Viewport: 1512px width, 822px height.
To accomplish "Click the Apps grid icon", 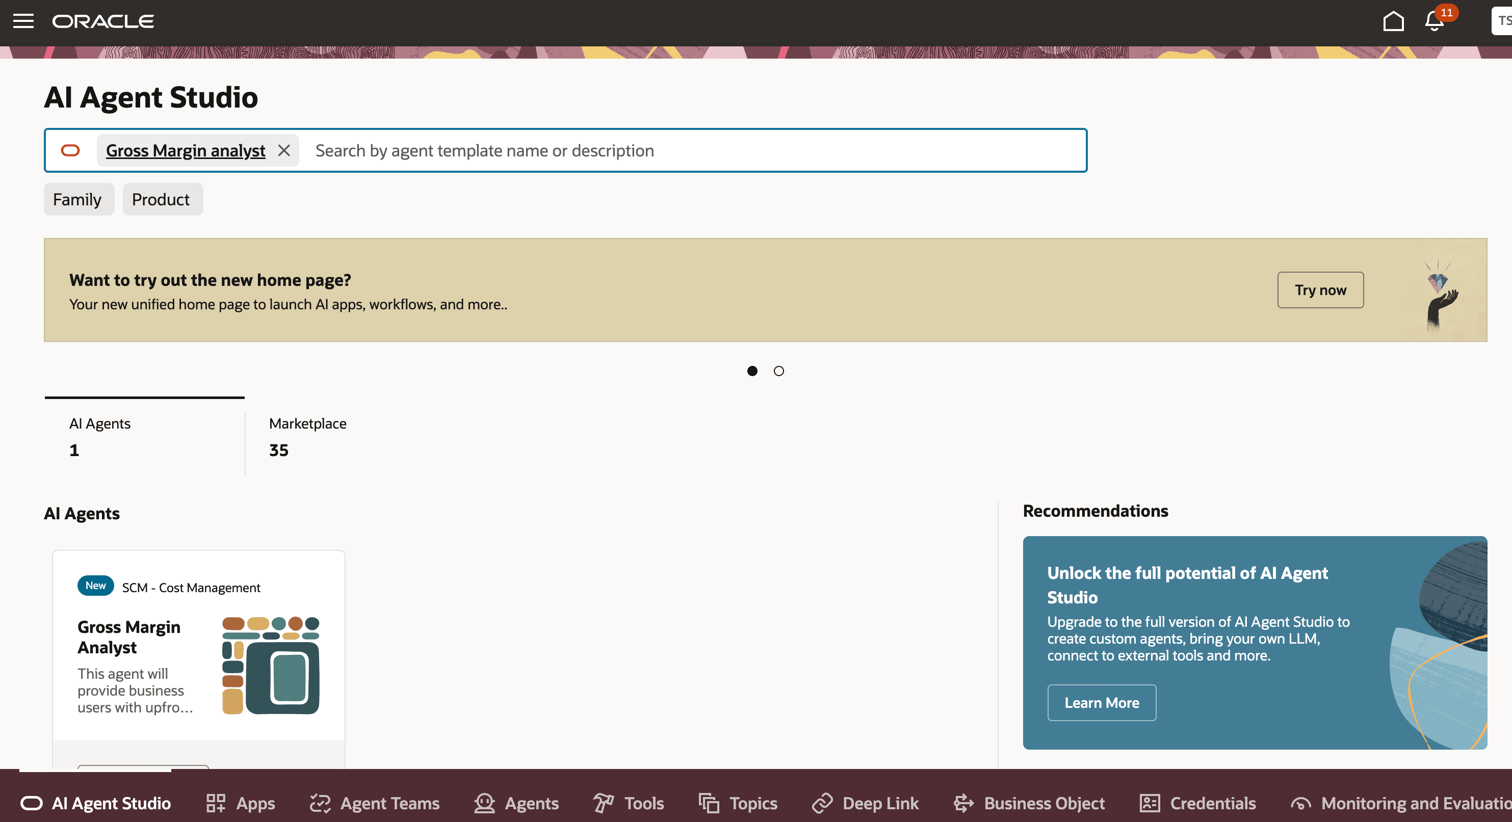I will [x=216, y=803].
